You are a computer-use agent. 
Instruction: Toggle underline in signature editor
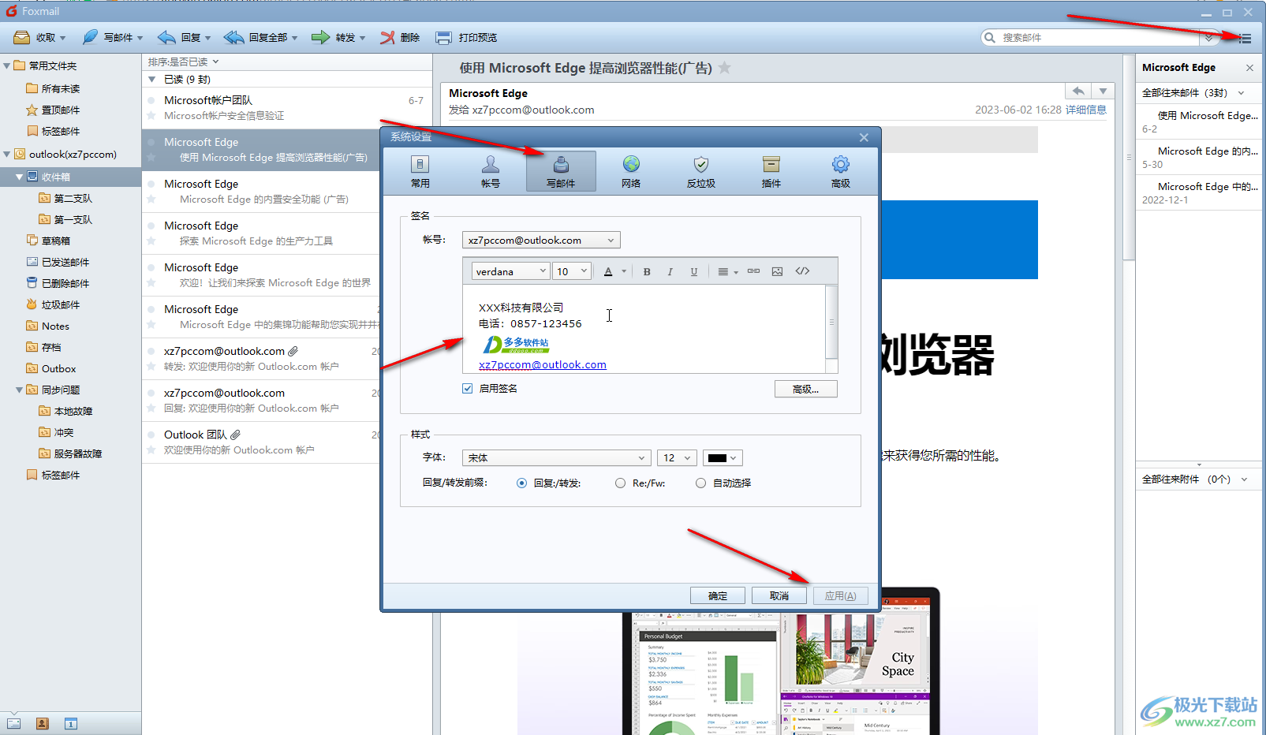point(694,271)
